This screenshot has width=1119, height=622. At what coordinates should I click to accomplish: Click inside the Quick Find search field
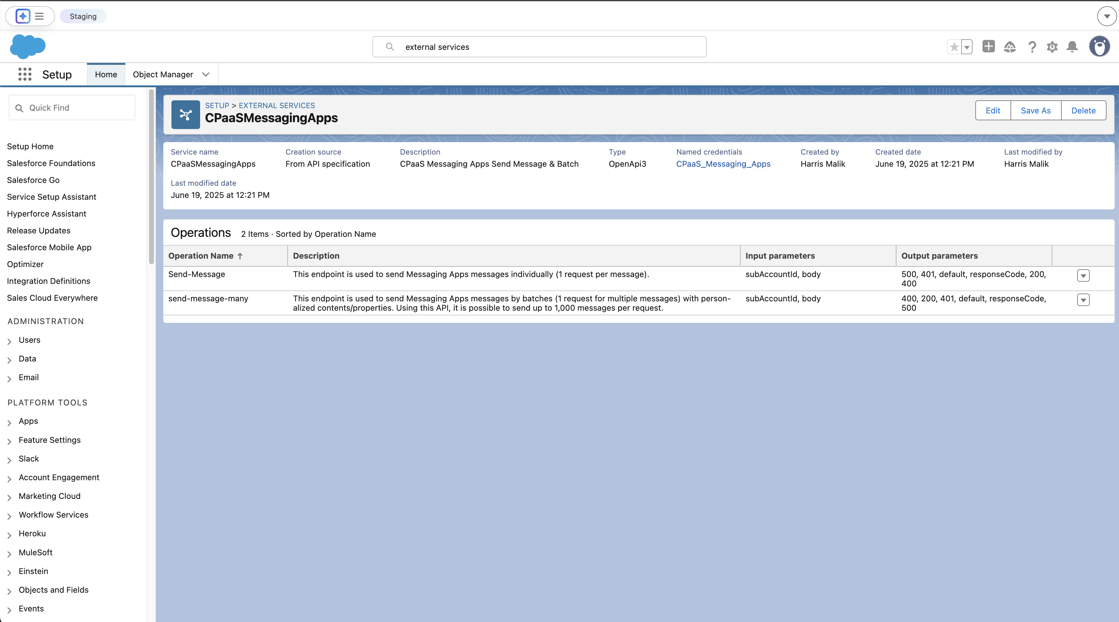tap(72, 107)
